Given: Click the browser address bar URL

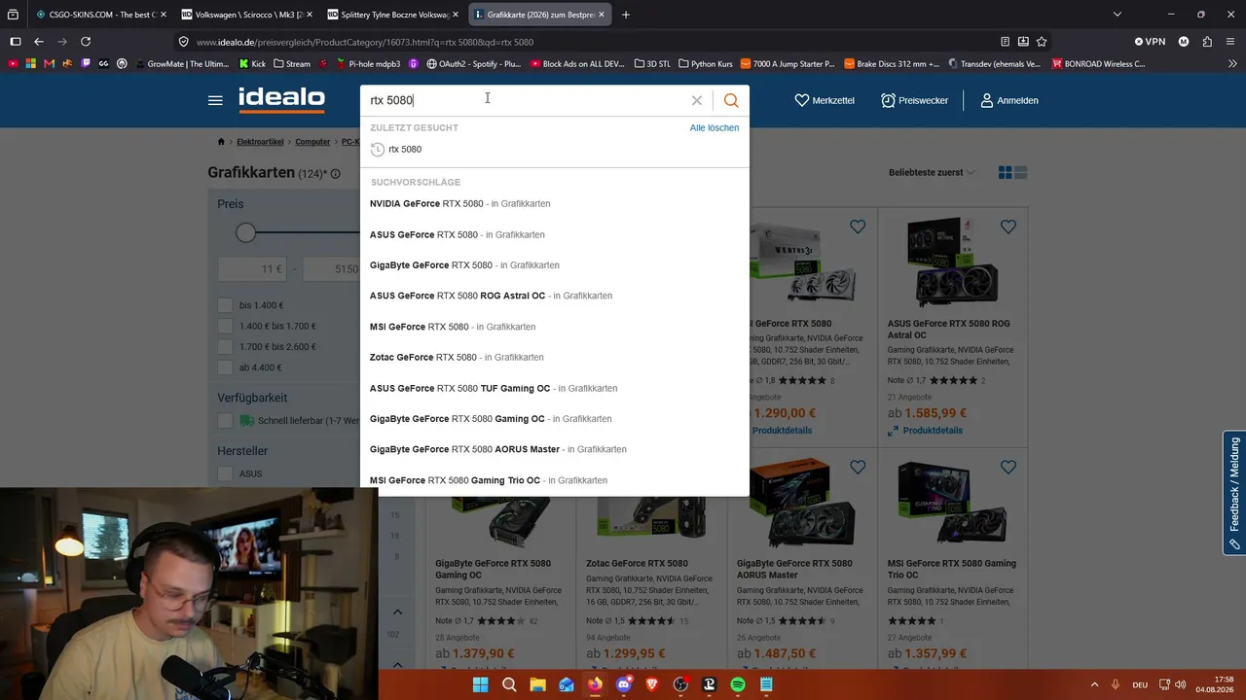Looking at the screenshot, I should [x=365, y=42].
